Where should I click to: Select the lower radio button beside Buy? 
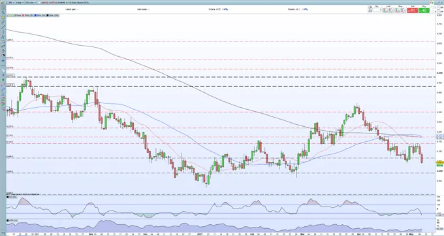coord(433,12)
